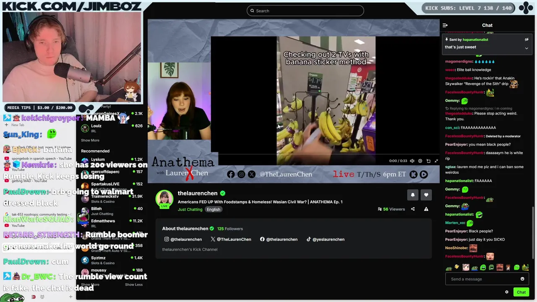Open thelaurenchen channel avatar
537x302 pixels.
click(164, 199)
